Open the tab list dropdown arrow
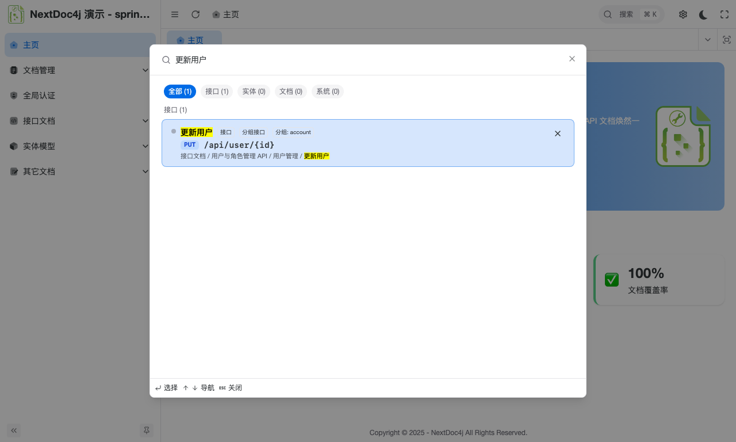This screenshot has width=736, height=442. [707, 40]
